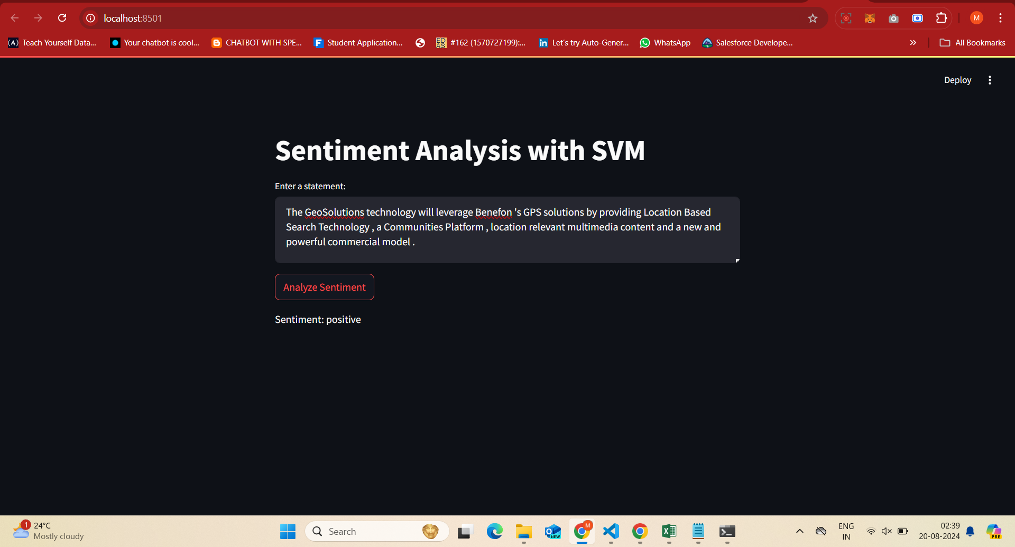The height and width of the screenshot is (547, 1015).
Task: Open CHATBOT WITH SPE bookmark
Action: click(x=257, y=43)
